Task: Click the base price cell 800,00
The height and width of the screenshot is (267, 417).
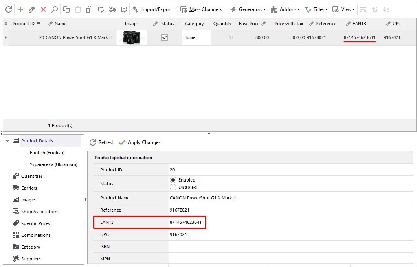Action: pyautogui.click(x=262, y=37)
